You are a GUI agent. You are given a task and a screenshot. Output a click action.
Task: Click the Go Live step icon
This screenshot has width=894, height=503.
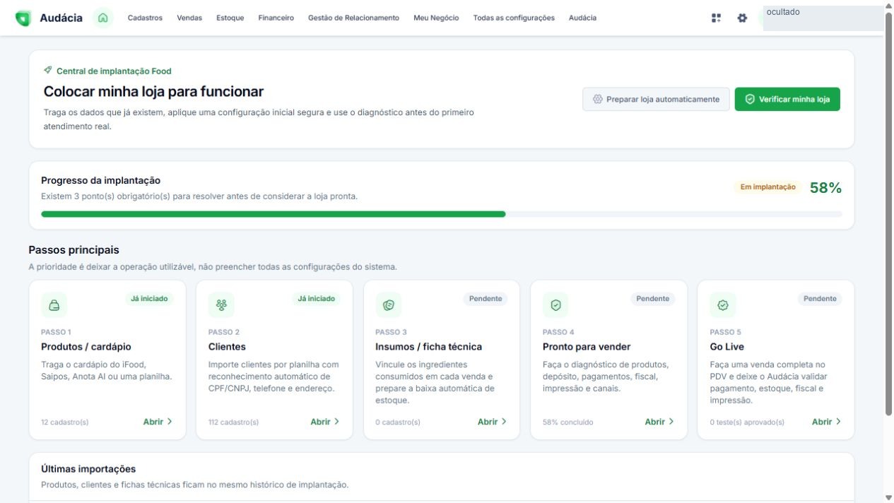722,305
